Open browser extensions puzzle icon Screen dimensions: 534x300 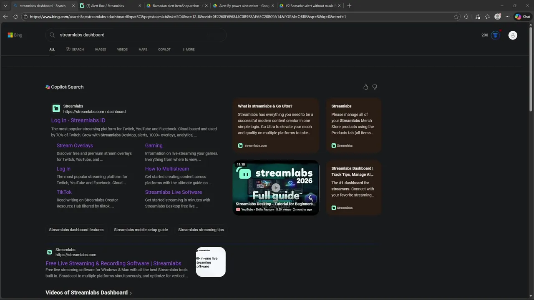pos(466,17)
